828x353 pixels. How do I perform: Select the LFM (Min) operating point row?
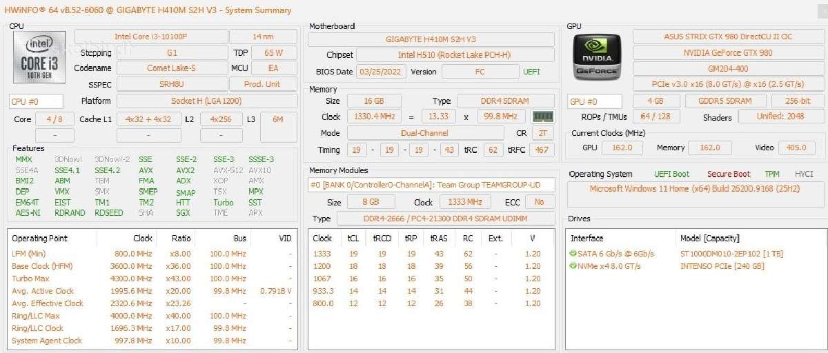click(x=152, y=254)
